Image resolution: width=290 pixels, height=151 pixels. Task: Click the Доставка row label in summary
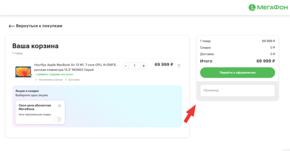[207, 54]
